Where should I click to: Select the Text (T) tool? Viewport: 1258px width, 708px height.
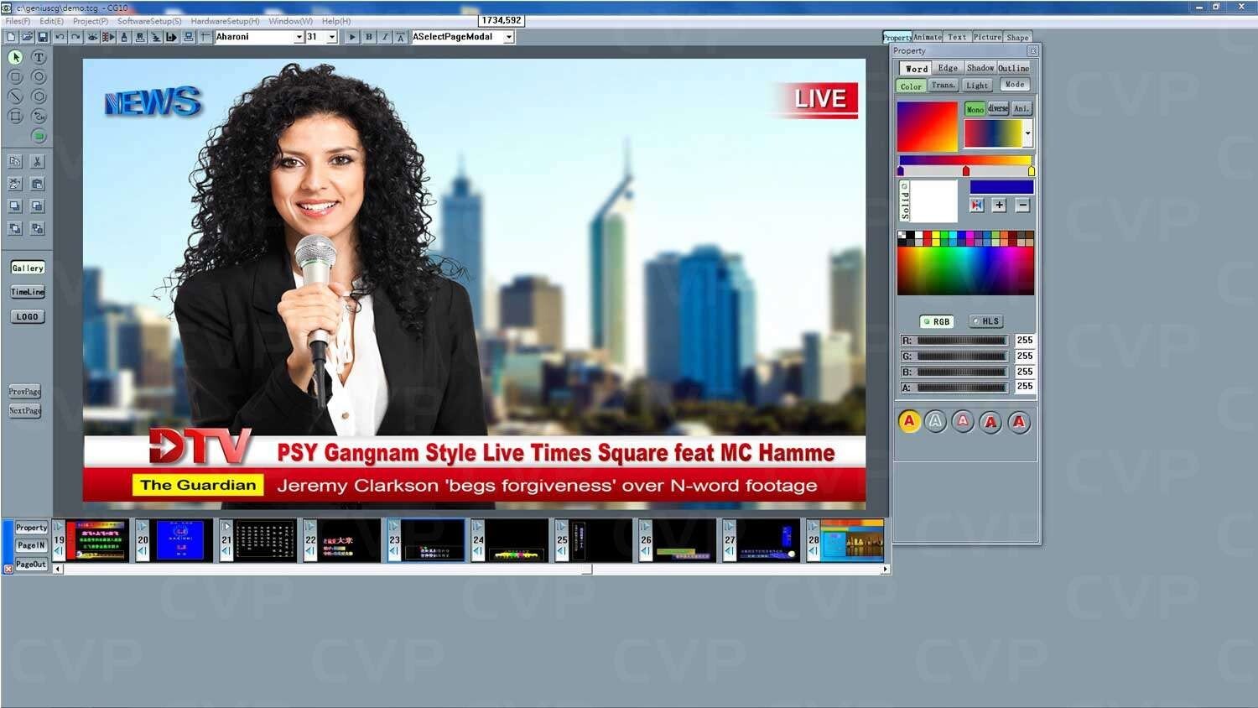point(39,57)
